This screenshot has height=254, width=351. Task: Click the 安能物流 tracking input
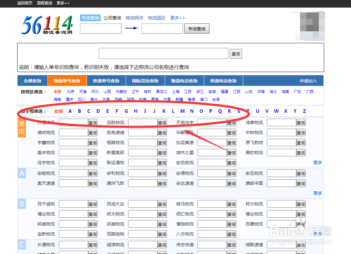(73, 173)
